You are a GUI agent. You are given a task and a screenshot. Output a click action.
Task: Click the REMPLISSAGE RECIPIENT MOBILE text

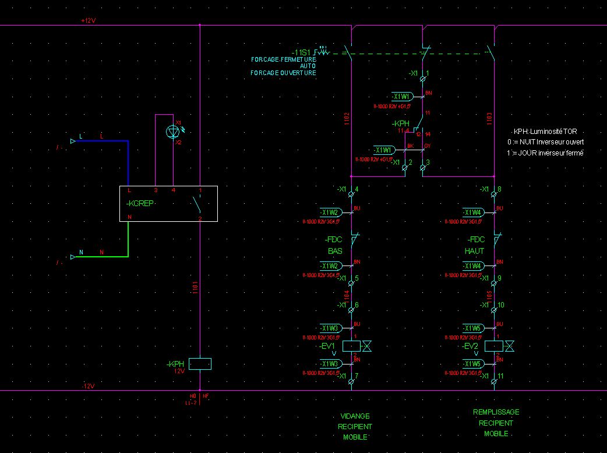pos(496,423)
